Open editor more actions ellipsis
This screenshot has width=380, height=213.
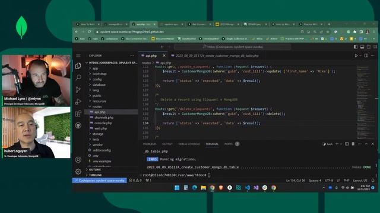373,56
